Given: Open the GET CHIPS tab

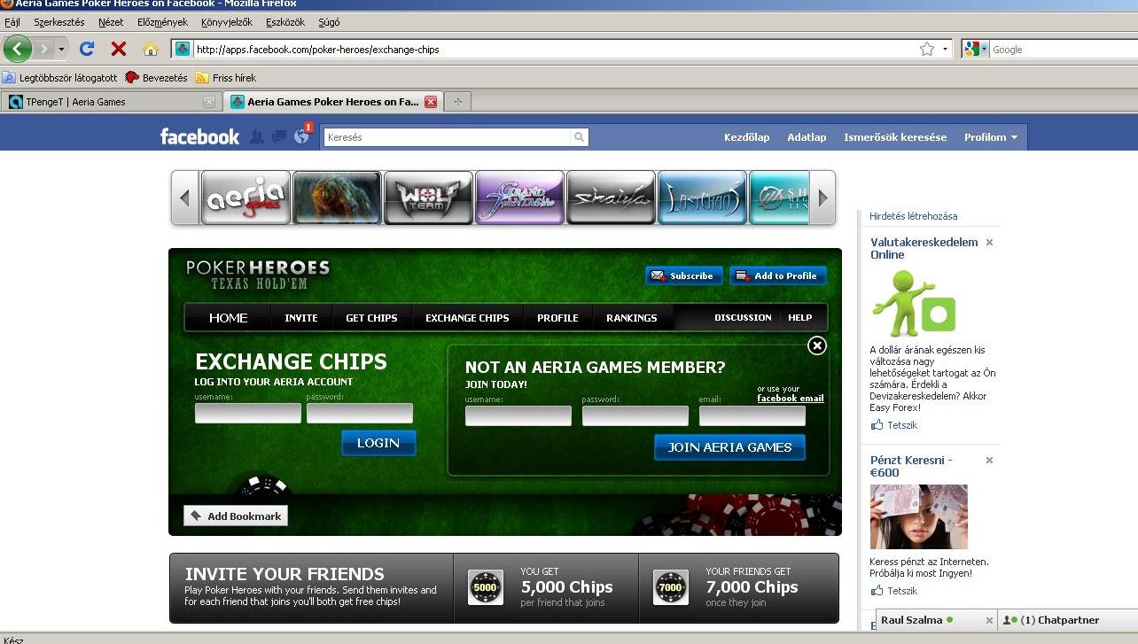Looking at the screenshot, I should tap(371, 318).
